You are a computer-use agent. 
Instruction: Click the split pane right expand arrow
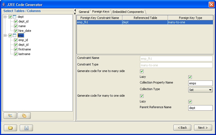[75, 13]
